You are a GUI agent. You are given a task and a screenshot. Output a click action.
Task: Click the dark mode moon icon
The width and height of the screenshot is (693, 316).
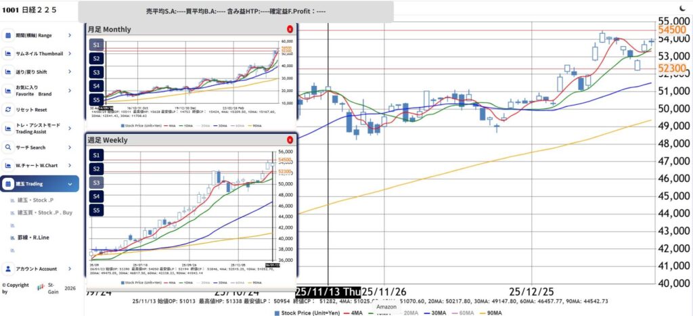tap(681, 7)
